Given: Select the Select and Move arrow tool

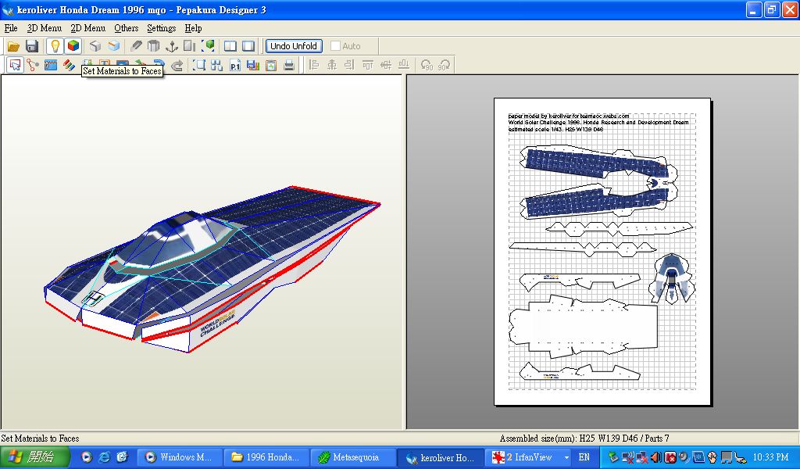Looking at the screenshot, I should click(x=16, y=65).
